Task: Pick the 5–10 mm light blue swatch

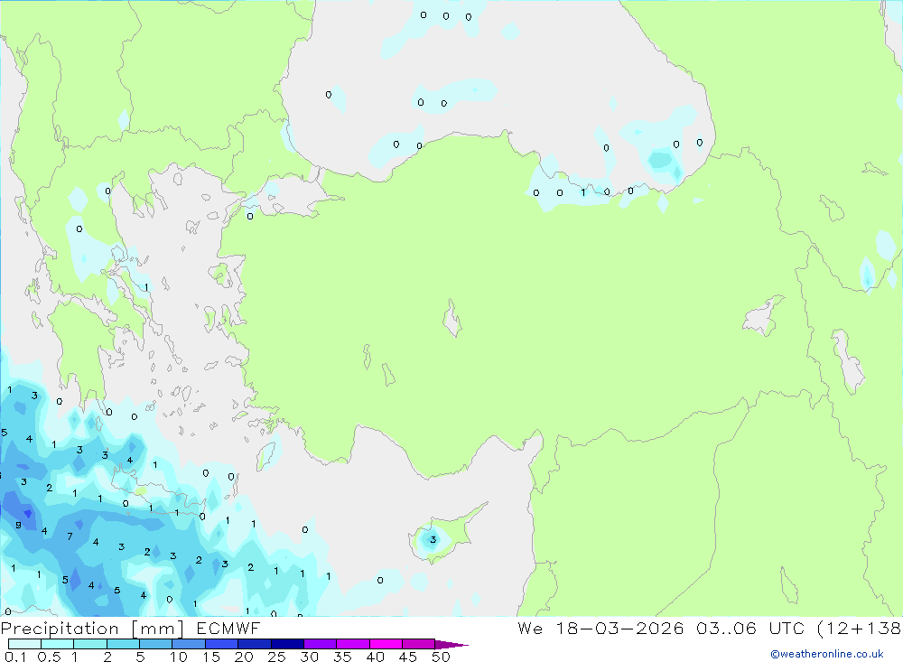Action: [155, 644]
